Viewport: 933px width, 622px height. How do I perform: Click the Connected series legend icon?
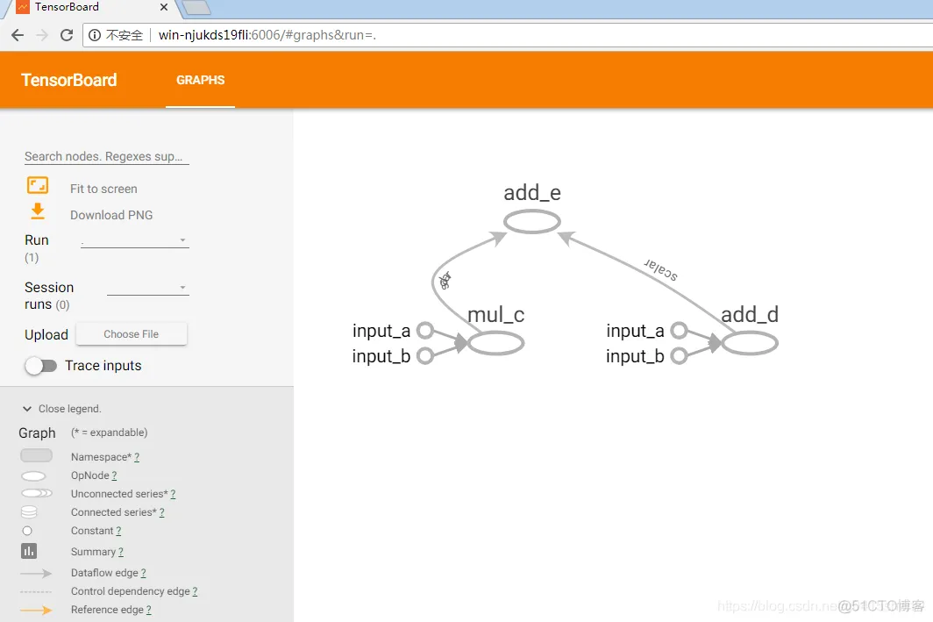click(x=29, y=511)
